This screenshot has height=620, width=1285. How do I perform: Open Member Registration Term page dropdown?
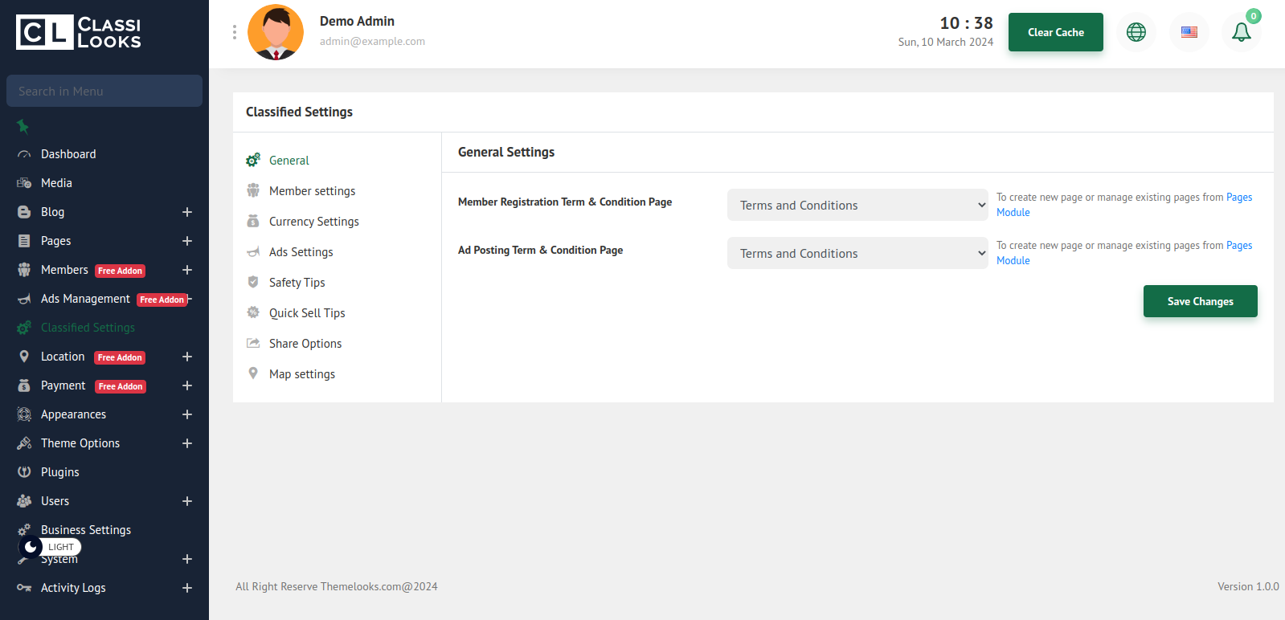857,205
